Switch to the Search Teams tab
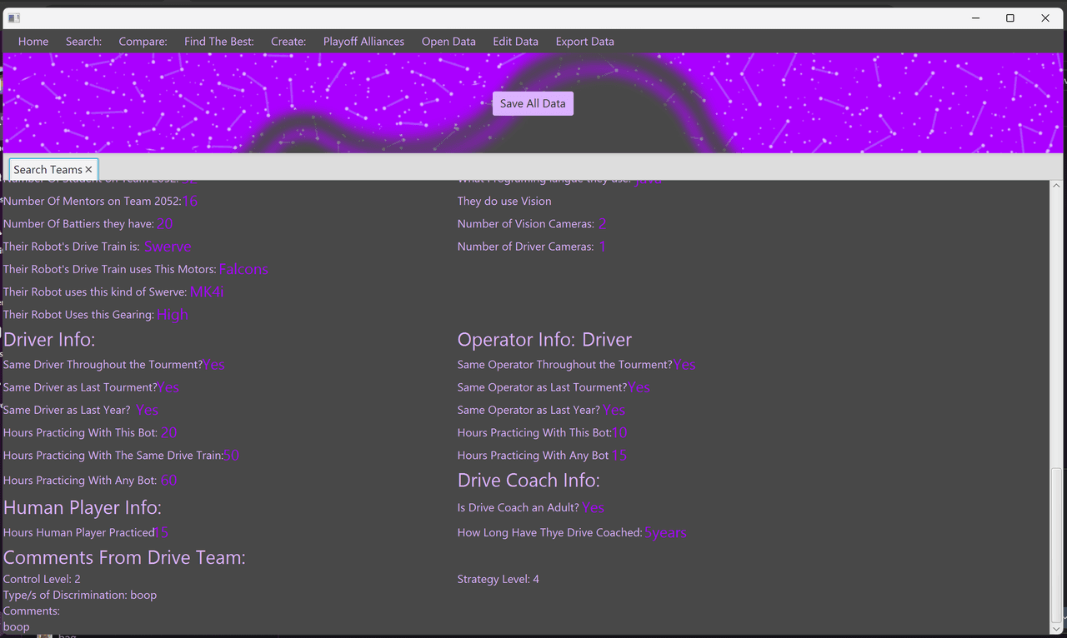The height and width of the screenshot is (638, 1067). (48, 170)
